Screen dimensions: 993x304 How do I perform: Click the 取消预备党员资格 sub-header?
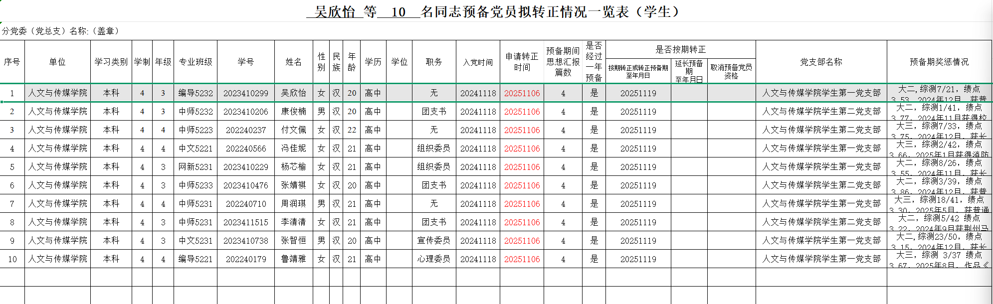tap(731, 71)
